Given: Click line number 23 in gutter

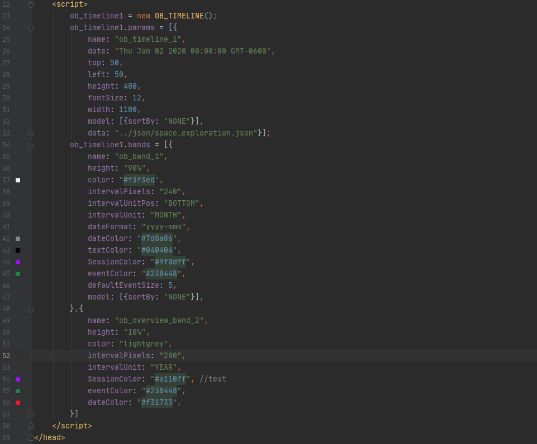Looking at the screenshot, I should (6, 16).
